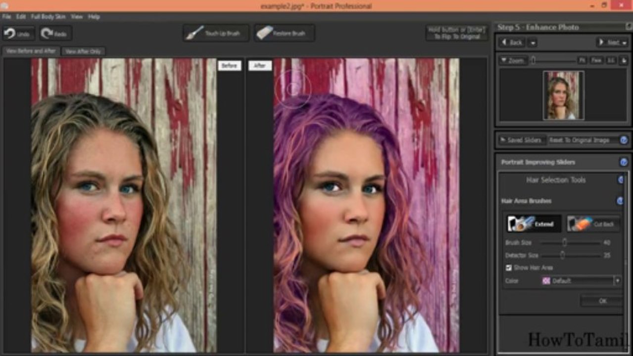The height and width of the screenshot is (356, 633).
Task: Click pin icon in Step 5 header
Action: click(x=628, y=27)
